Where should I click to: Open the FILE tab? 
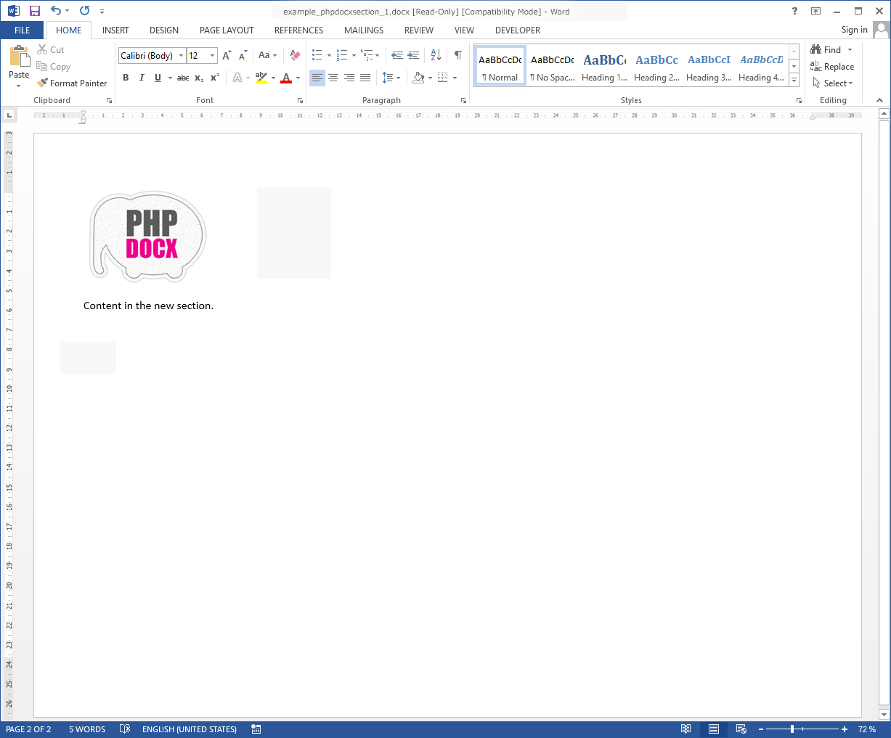(x=23, y=30)
